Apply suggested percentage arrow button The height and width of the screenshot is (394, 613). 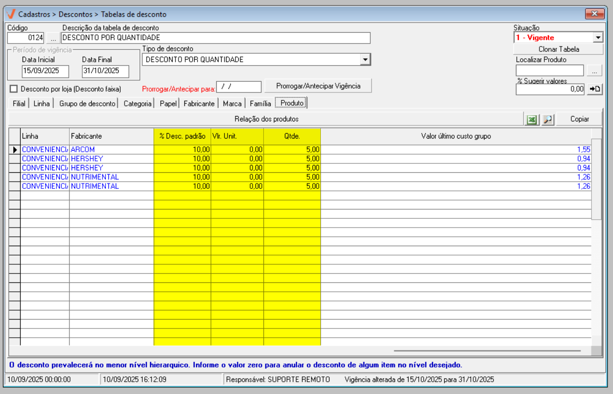coord(595,89)
